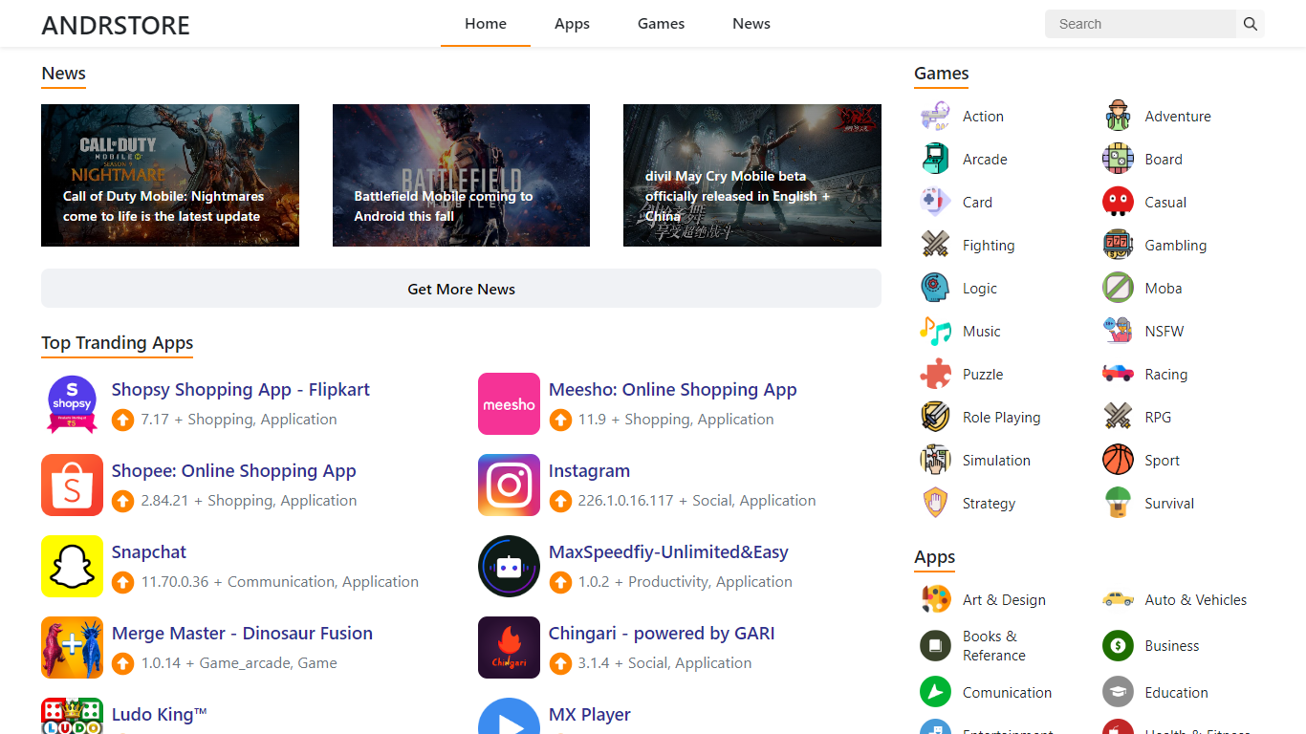Click the Role Playing shield icon
1306x734 pixels.
(x=935, y=417)
